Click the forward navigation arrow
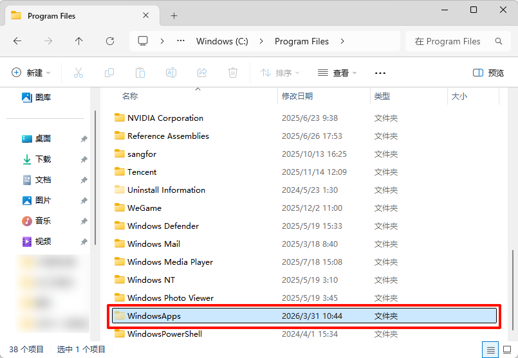This screenshot has width=518, height=358. [48, 41]
